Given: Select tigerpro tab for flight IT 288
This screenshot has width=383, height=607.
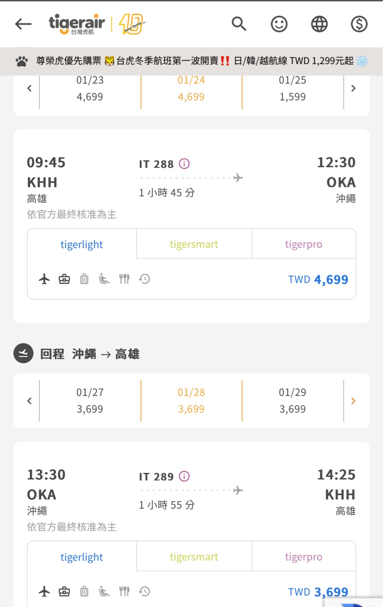Looking at the screenshot, I should click(303, 244).
